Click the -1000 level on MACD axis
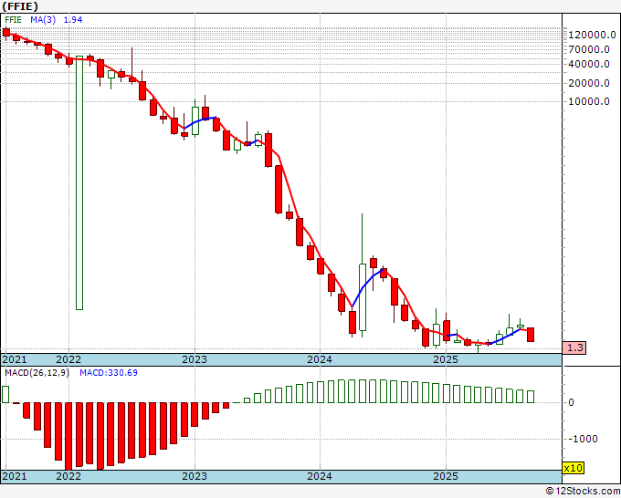This screenshot has width=621, height=498. (583, 439)
